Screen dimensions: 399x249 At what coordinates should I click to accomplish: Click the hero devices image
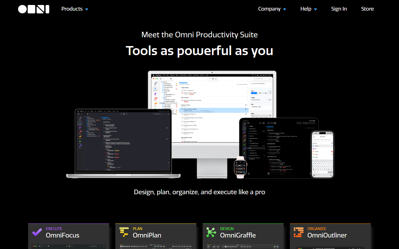coord(200,125)
